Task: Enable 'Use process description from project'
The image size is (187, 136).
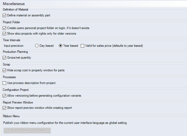Action: (4, 83)
